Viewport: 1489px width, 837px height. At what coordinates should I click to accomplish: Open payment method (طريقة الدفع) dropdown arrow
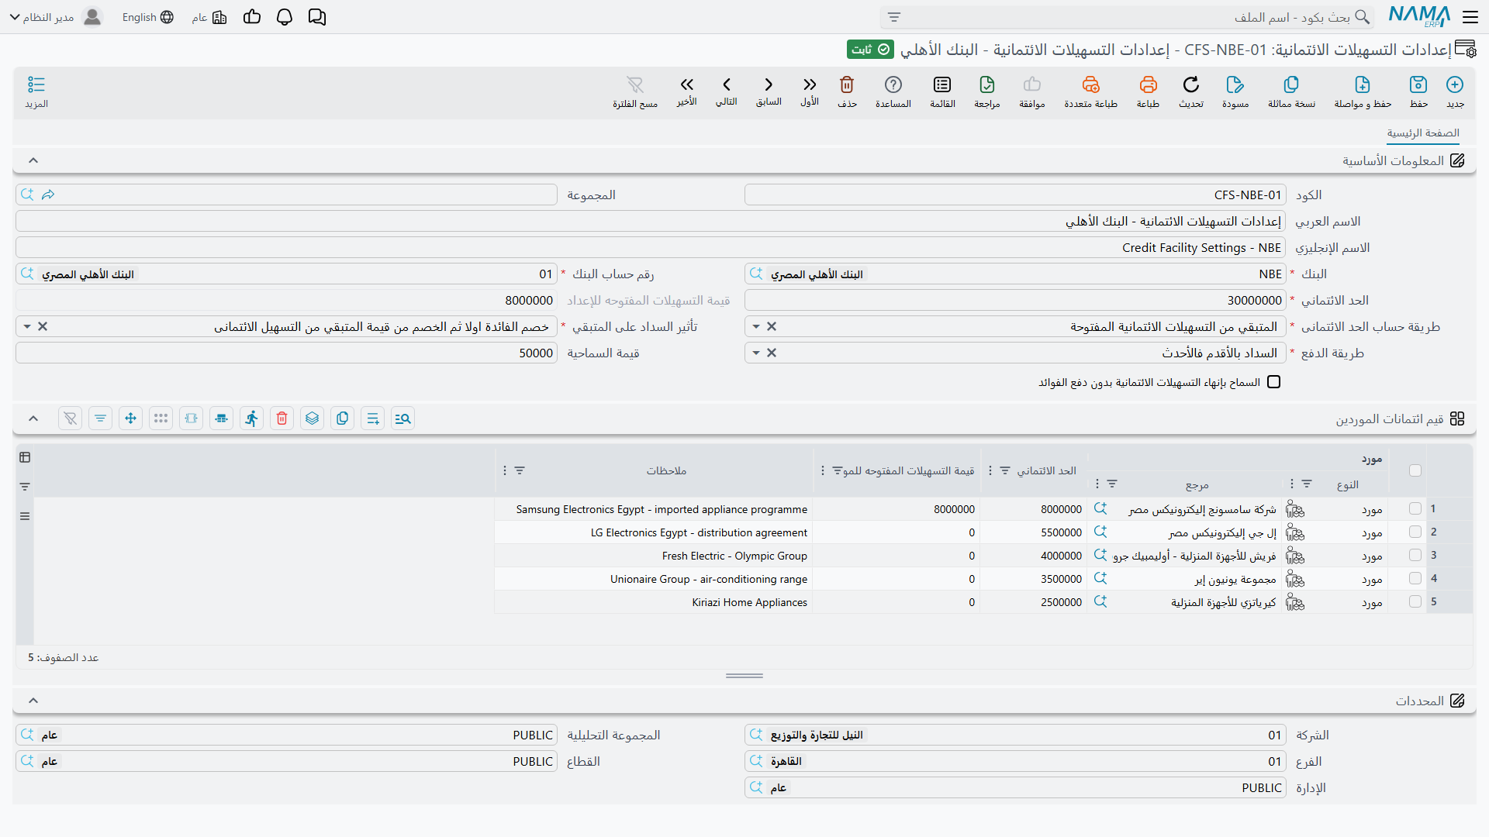756,353
